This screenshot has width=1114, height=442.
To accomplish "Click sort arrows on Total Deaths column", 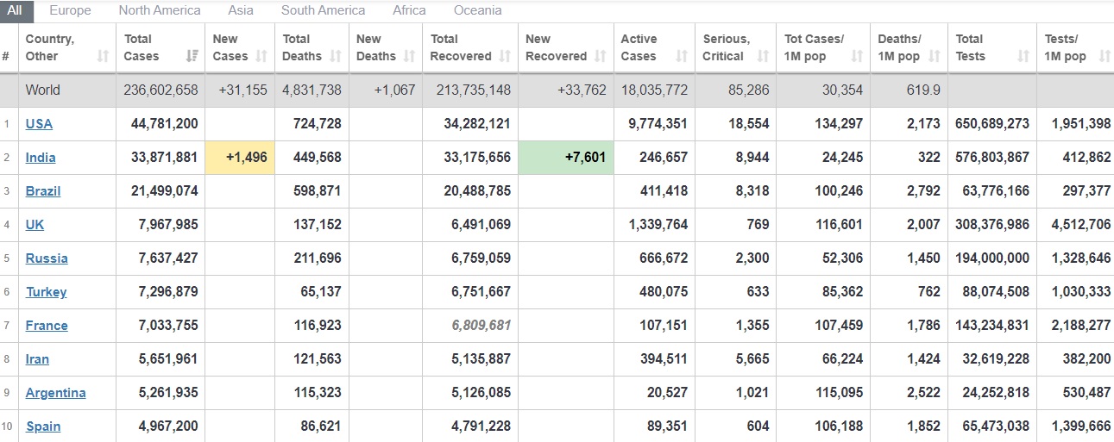I will click(336, 57).
